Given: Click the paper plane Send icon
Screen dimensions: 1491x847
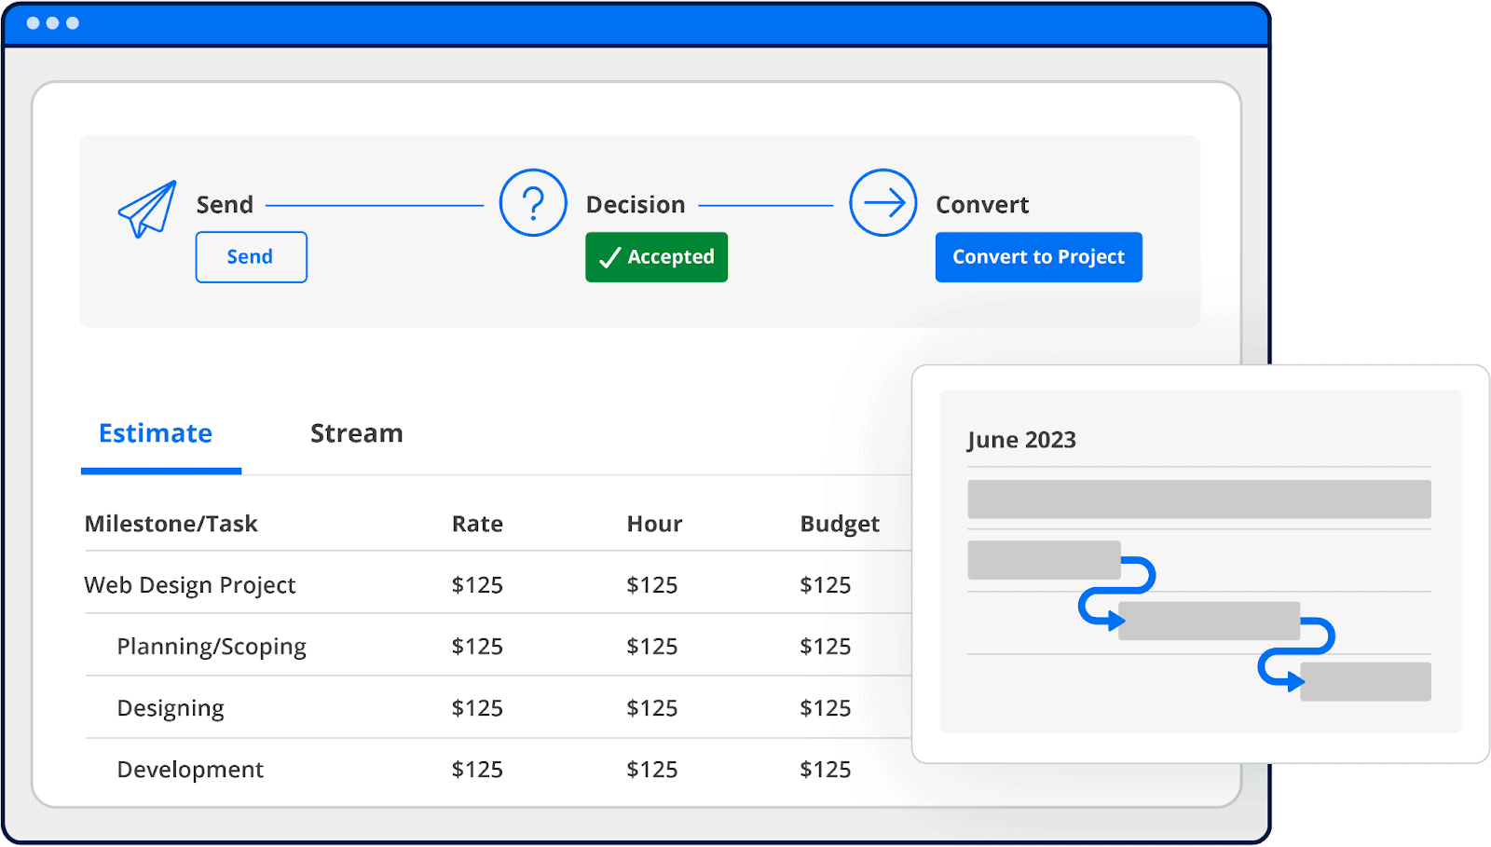Looking at the screenshot, I should pyautogui.click(x=147, y=208).
